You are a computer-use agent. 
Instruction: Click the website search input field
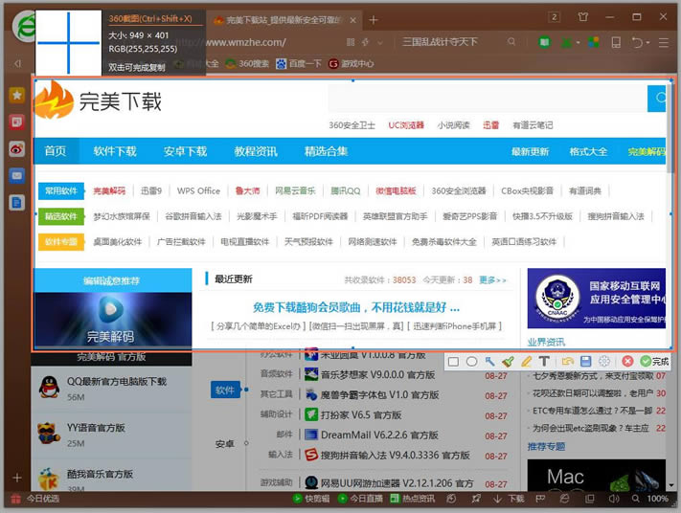pyautogui.click(x=488, y=99)
